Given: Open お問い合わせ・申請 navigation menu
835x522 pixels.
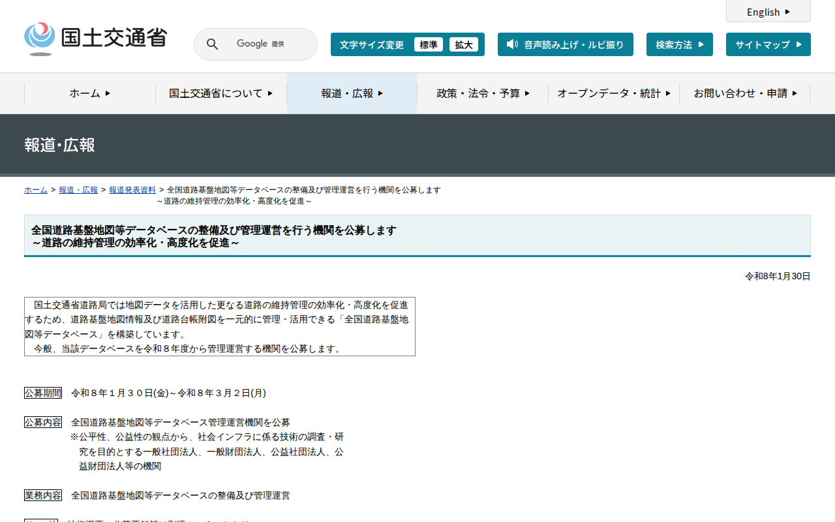Looking at the screenshot, I should pyautogui.click(x=745, y=93).
